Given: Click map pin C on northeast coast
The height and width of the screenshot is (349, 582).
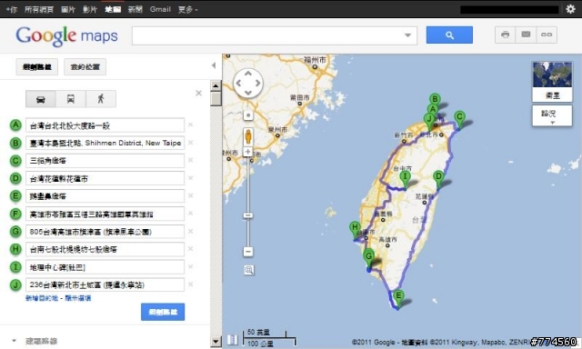Looking at the screenshot, I should point(459,120).
